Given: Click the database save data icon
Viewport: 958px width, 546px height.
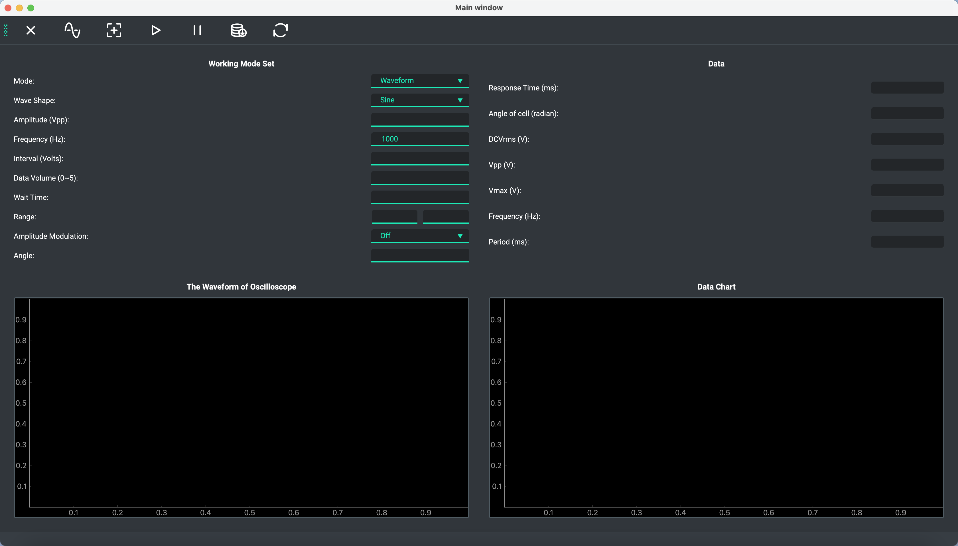Looking at the screenshot, I should point(238,30).
